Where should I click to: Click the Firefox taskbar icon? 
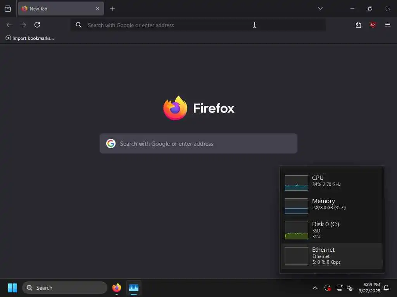pos(116,288)
